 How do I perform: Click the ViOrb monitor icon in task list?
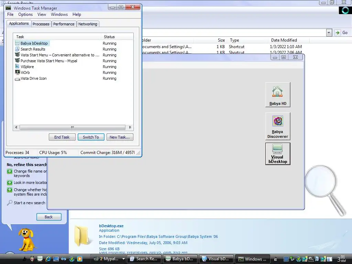tap(17, 72)
